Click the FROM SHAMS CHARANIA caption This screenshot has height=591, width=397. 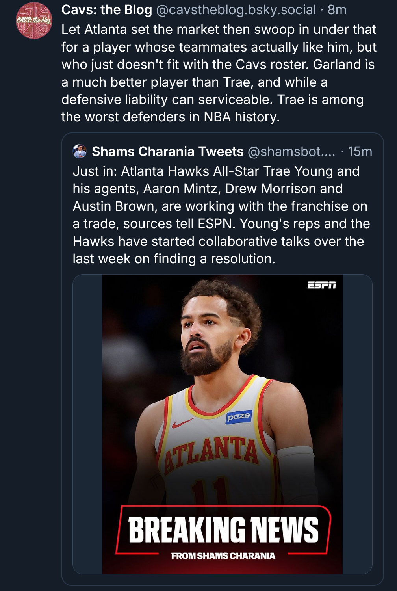(x=223, y=556)
